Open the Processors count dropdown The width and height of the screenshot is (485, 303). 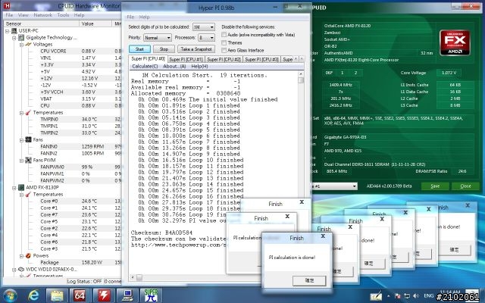(206, 38)
